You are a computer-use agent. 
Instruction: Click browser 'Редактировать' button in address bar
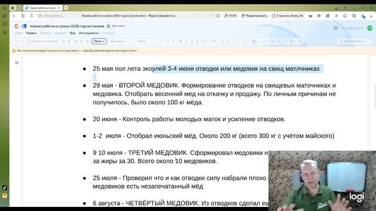(x=254, y=16)
